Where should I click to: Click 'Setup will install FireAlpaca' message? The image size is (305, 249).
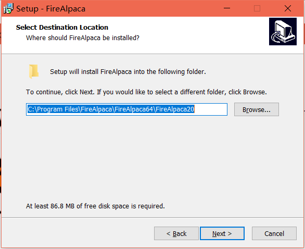[128, 72]
